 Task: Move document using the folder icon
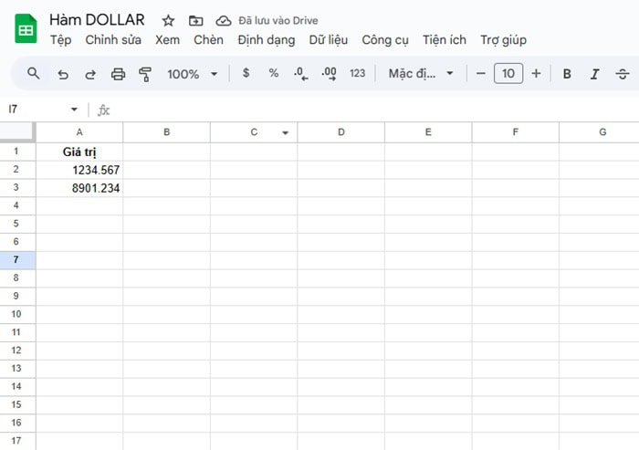(x=195, y=20)
